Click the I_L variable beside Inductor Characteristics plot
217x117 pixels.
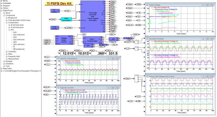(48, 57)
